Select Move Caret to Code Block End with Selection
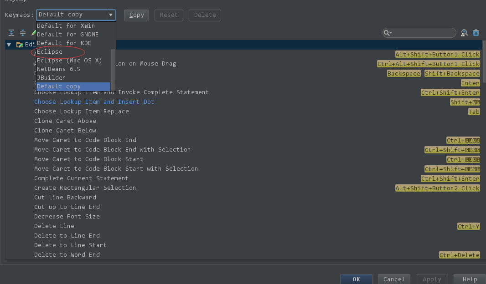Screen dimensions: 486x284 (112, 150)
